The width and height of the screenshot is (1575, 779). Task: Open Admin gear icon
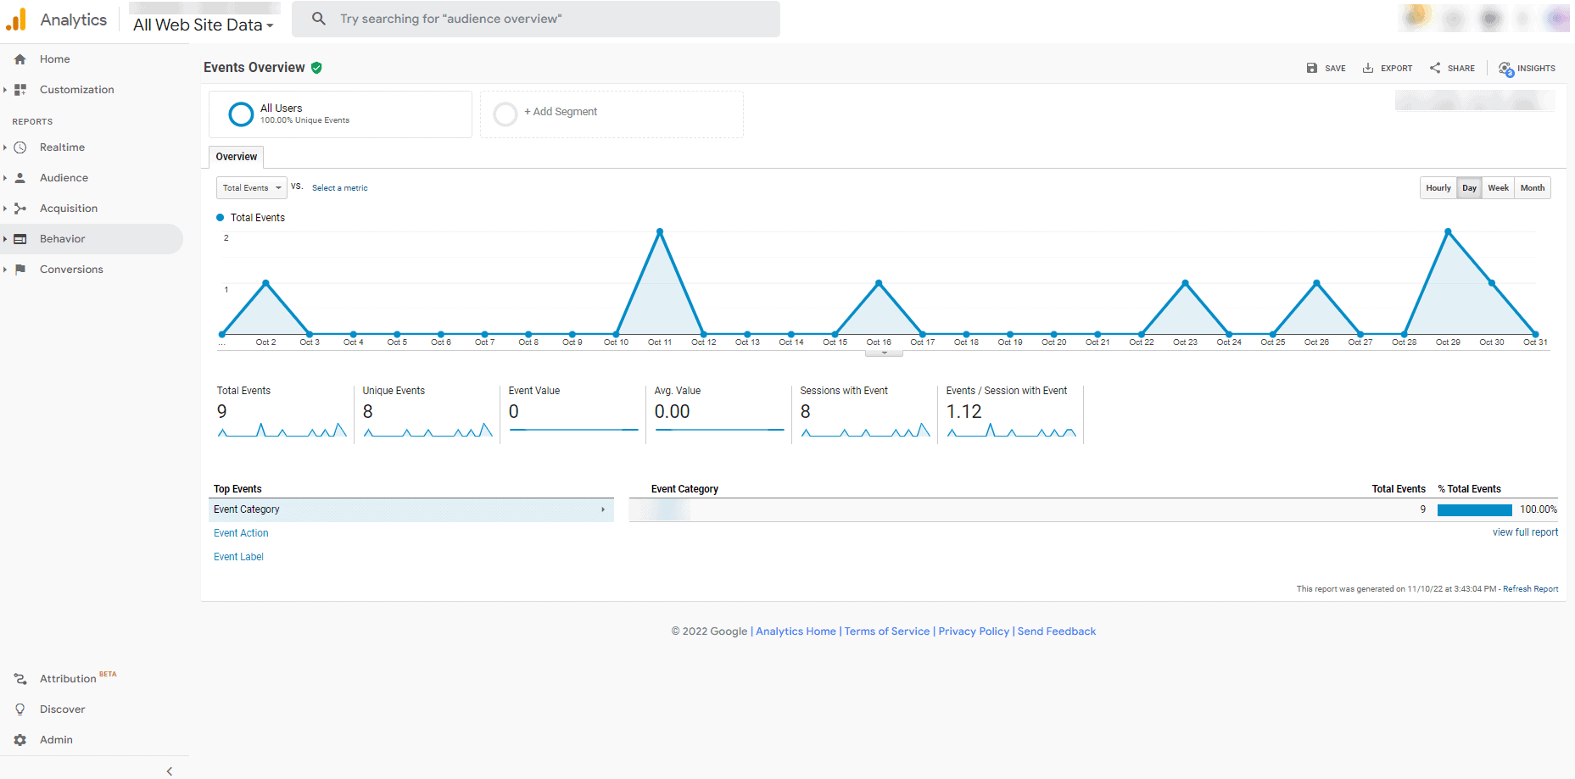point(20,740)
